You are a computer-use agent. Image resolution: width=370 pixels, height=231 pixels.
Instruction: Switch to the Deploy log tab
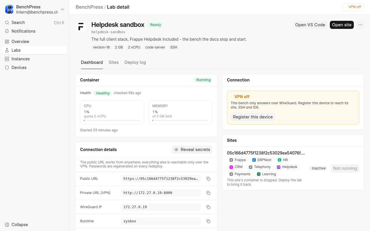click(x=135, y=62)
